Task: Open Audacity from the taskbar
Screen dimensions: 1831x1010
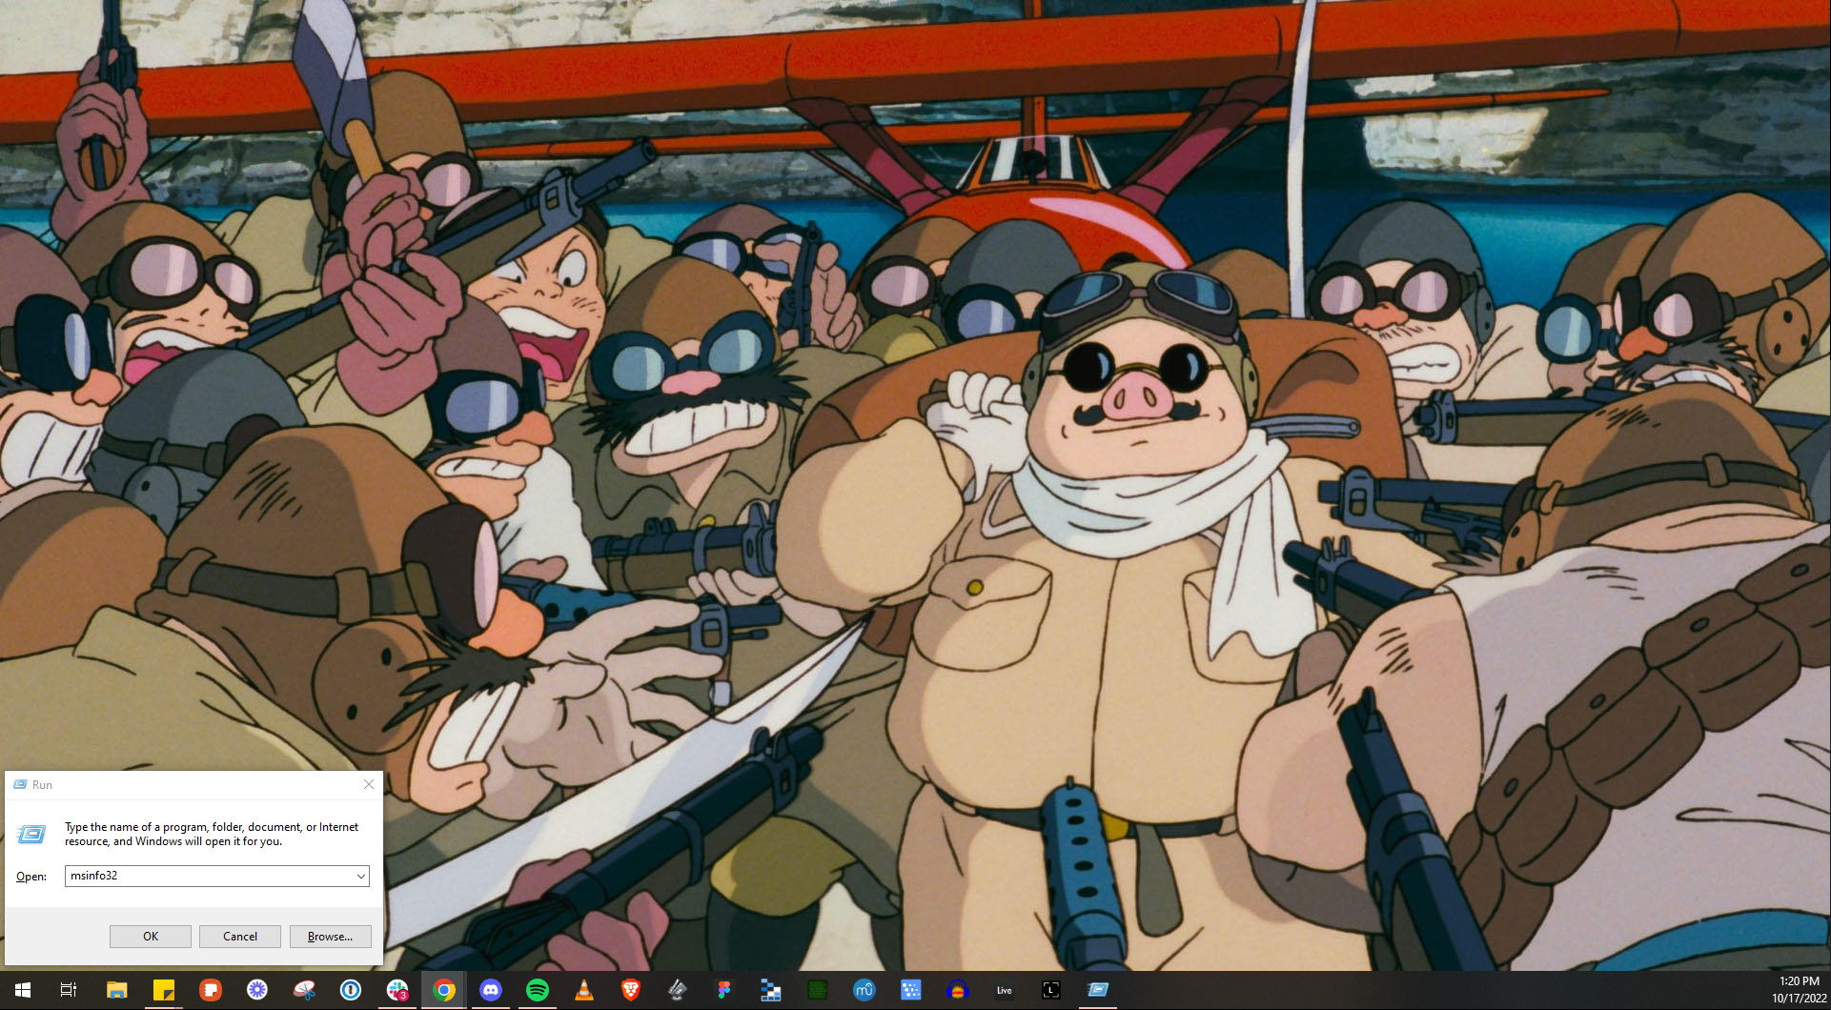Action: point(957,990)
